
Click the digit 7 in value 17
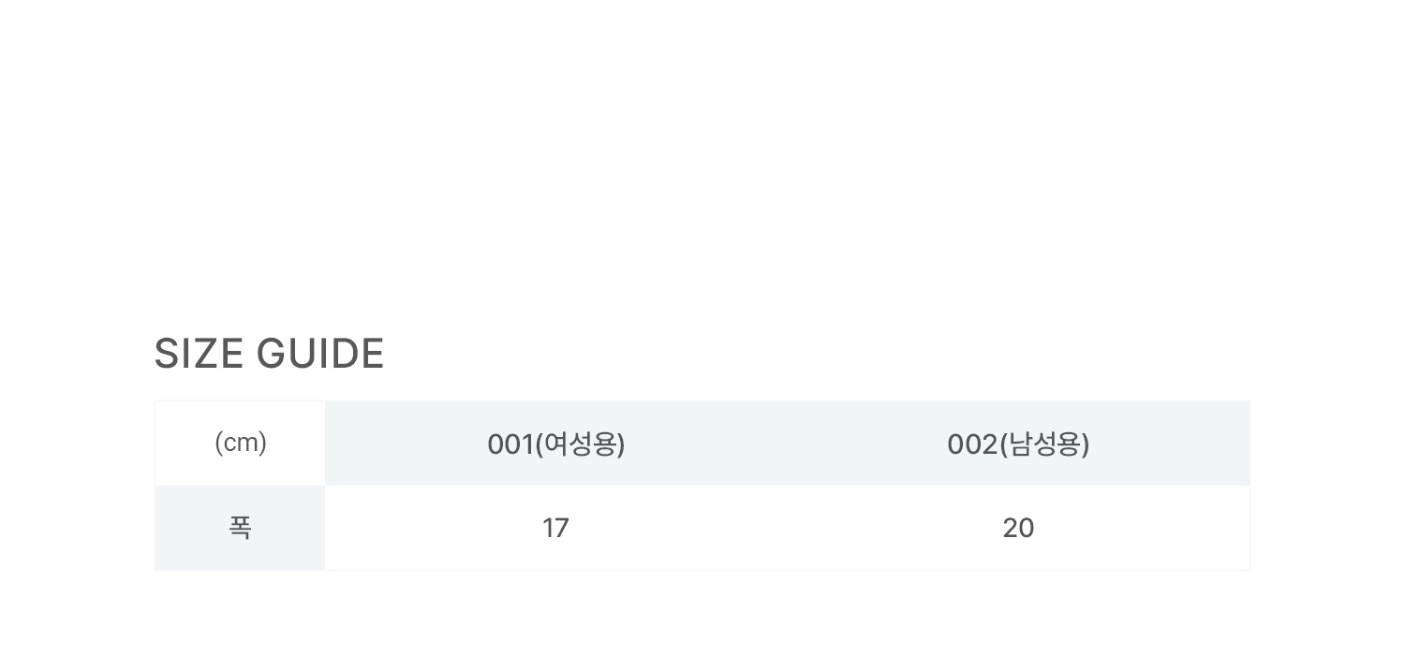[562, 529]
